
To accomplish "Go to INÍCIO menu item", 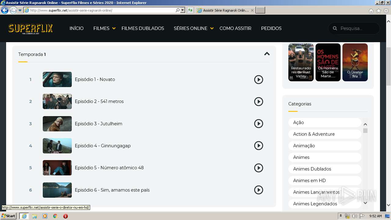I will (76, 28).
